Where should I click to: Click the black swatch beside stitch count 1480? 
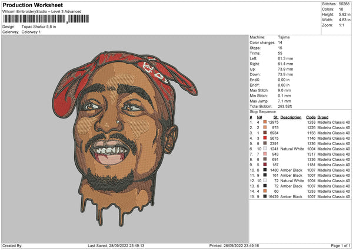point(265,170)
